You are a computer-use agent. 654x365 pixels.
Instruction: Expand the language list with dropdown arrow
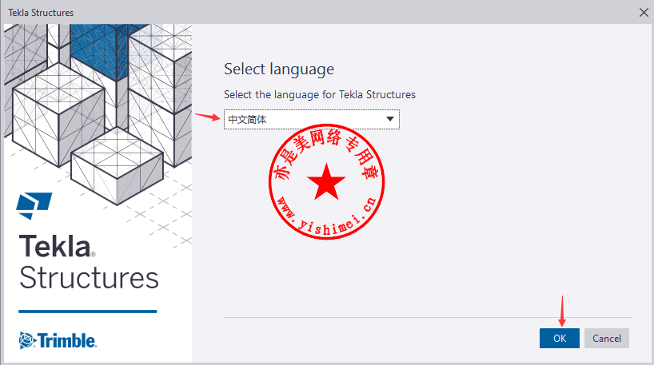coord(390,119)
